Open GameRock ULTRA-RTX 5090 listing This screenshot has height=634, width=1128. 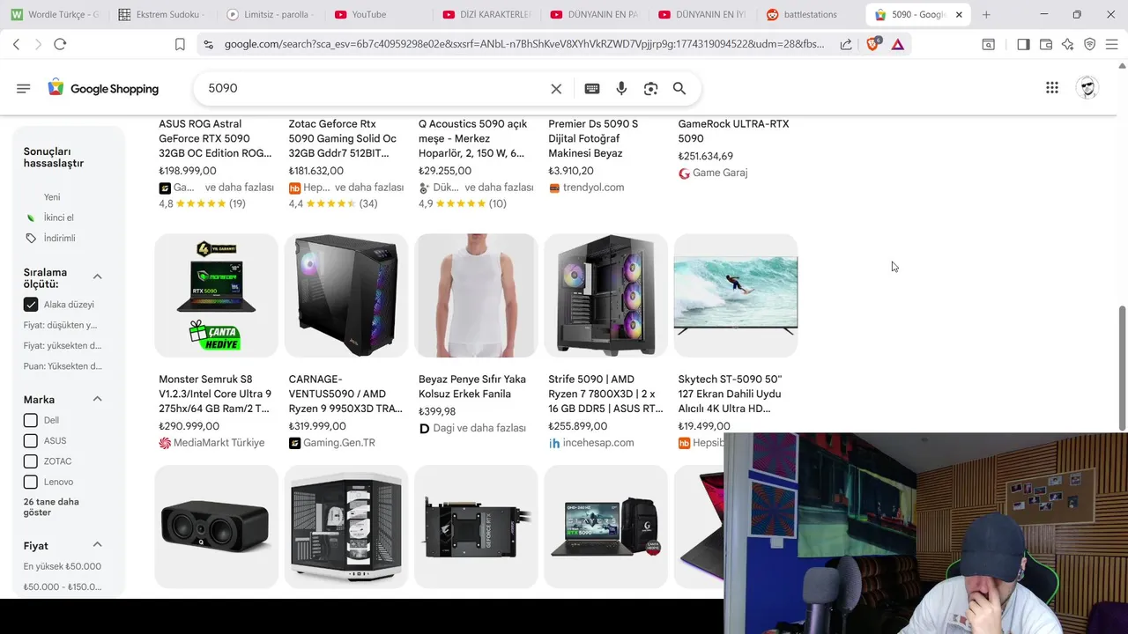pyautogui.click(x=733, y=131)
